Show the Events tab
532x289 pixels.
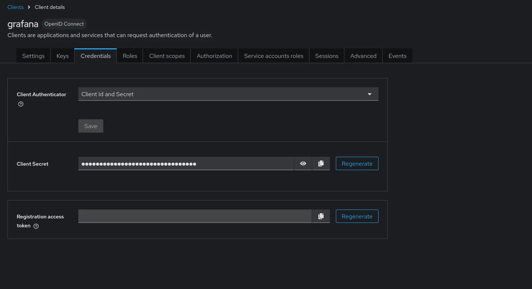[x=397, y=56]
